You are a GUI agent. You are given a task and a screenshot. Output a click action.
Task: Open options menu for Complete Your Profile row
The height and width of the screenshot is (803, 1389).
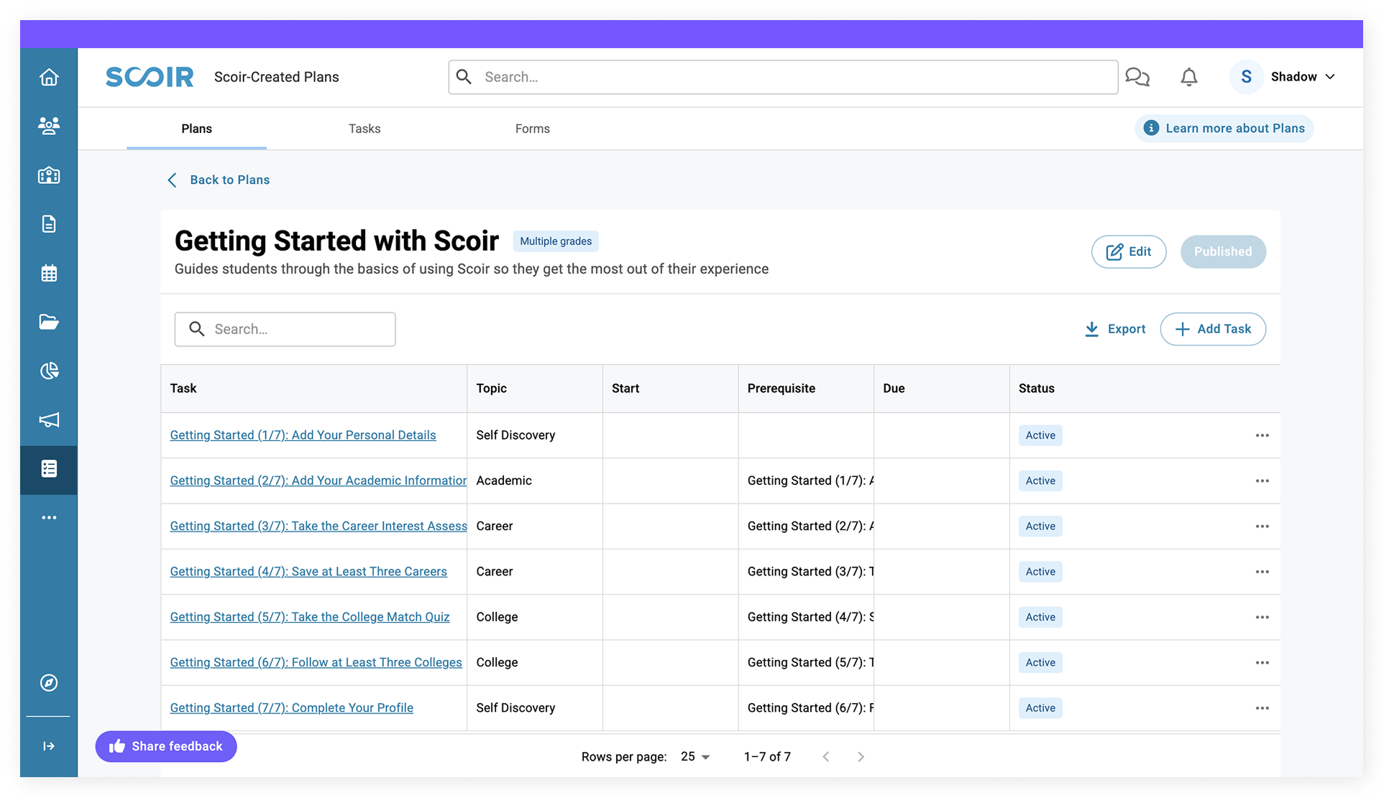click(x=1262, y=708)
